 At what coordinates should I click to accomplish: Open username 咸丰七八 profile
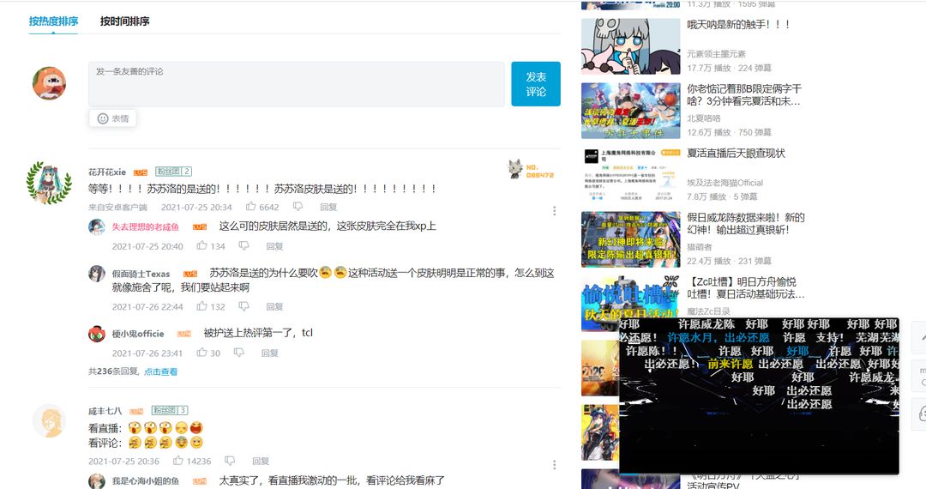coord(105,410)
